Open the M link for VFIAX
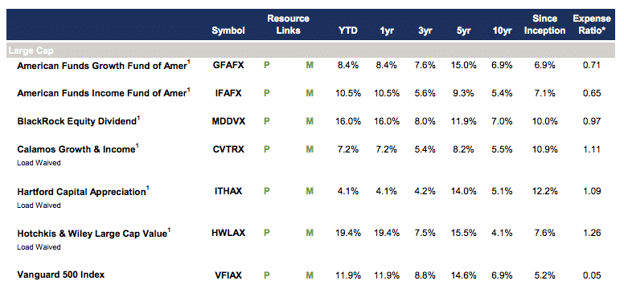This screenshot has width=624, height=293. 310,275
